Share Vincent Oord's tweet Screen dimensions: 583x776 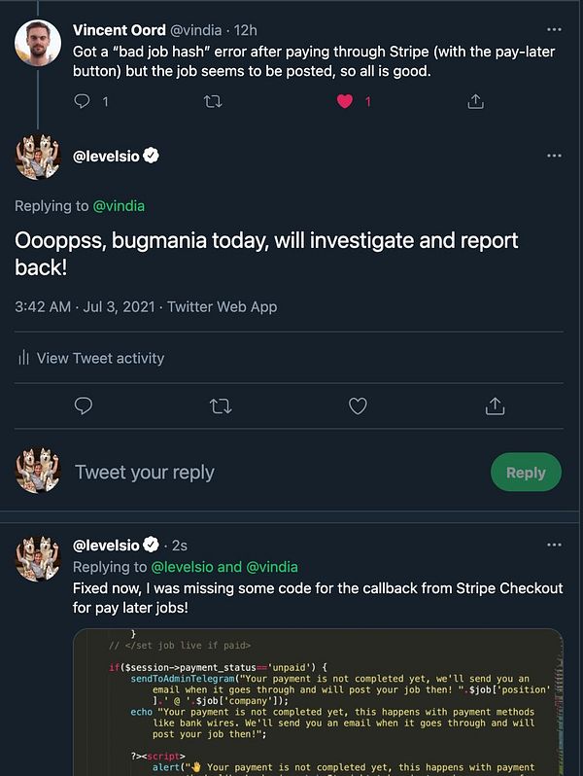(475, 100)
